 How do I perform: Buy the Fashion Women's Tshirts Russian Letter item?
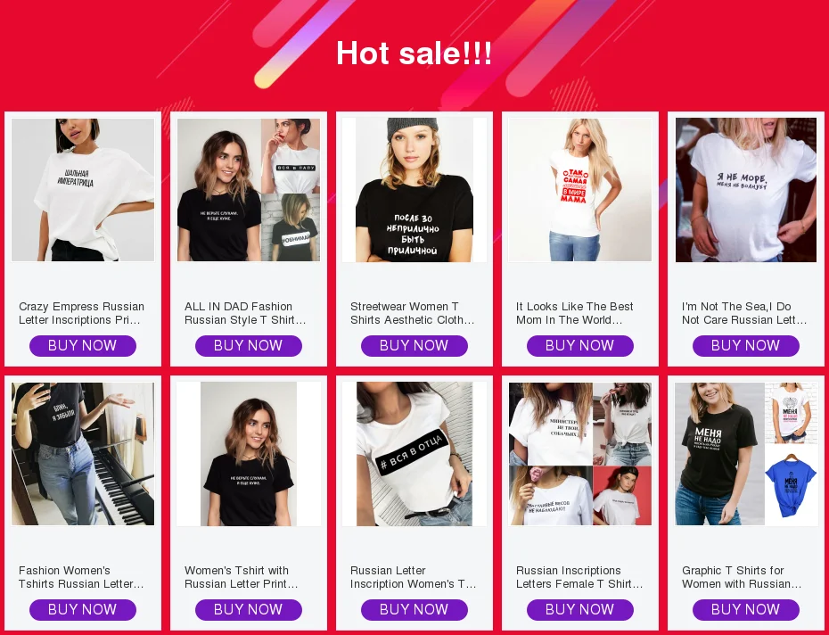tap(83, 610)
